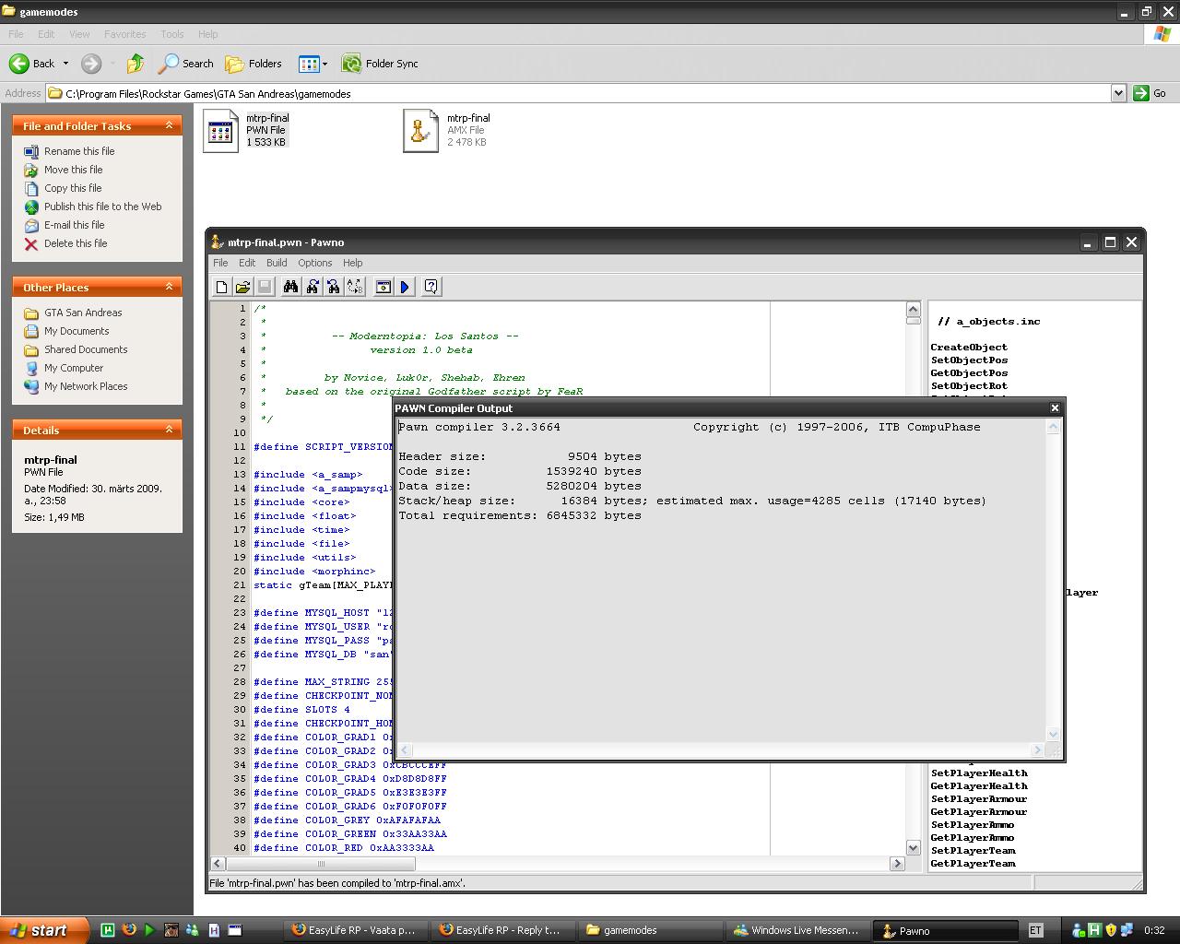Click the Pawno editor horizontal scrollbar thumb
The height and width of the screenshot is (944, 1180).
(x=321, y=864)
